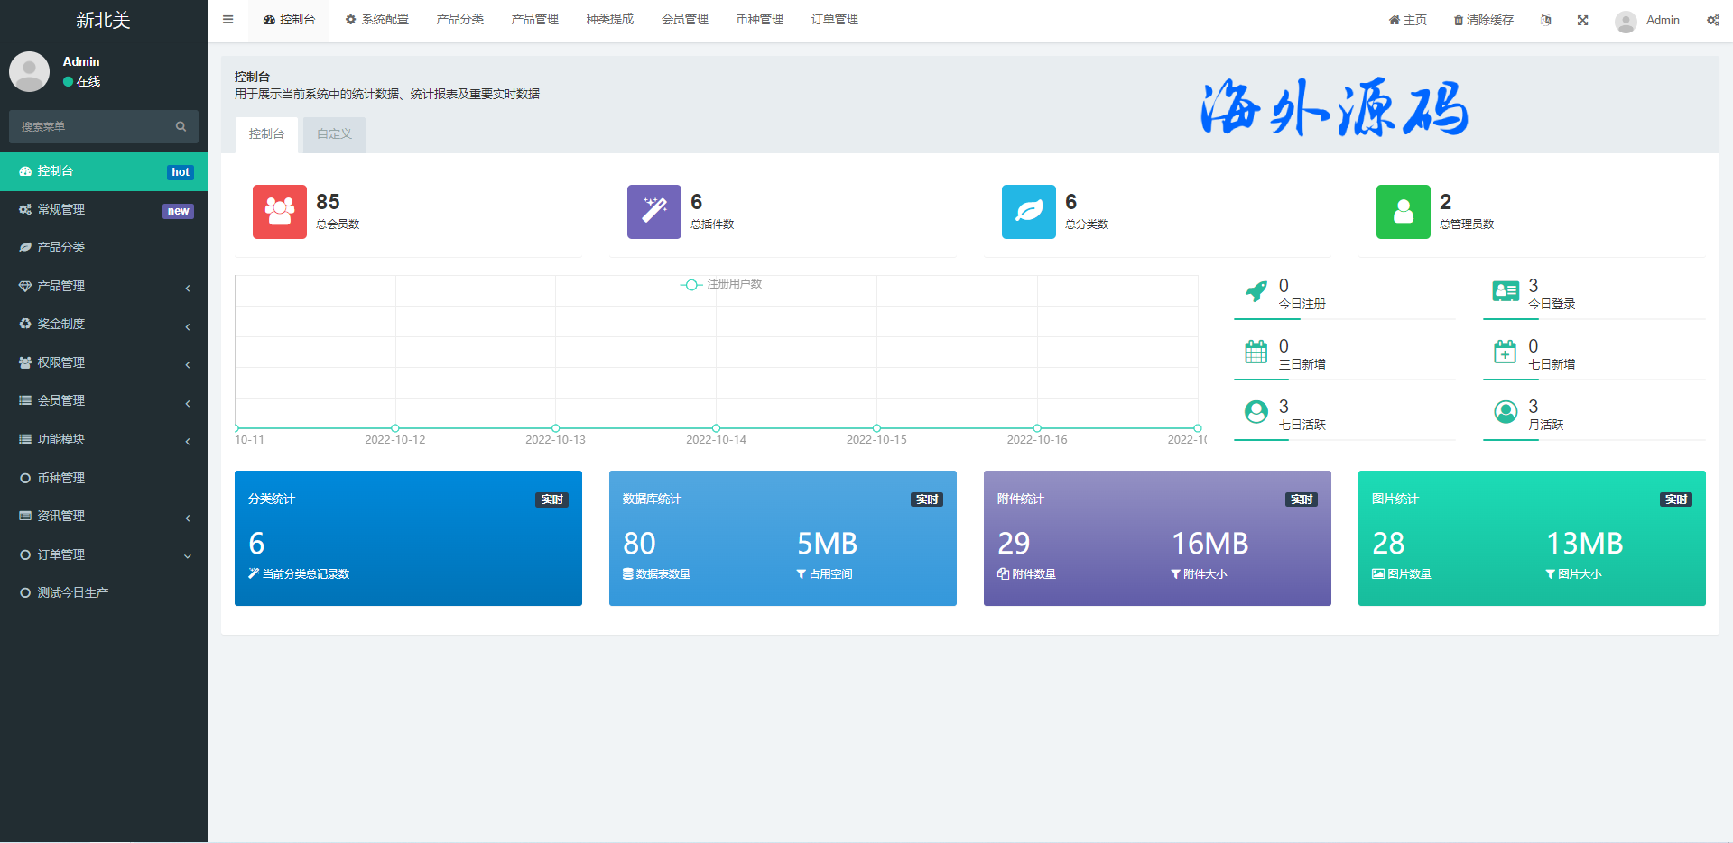Toggle the sidebar hamburger menu icon
Image resolution: width=1733 pixels, height=843 pixels.
(228, 20)
